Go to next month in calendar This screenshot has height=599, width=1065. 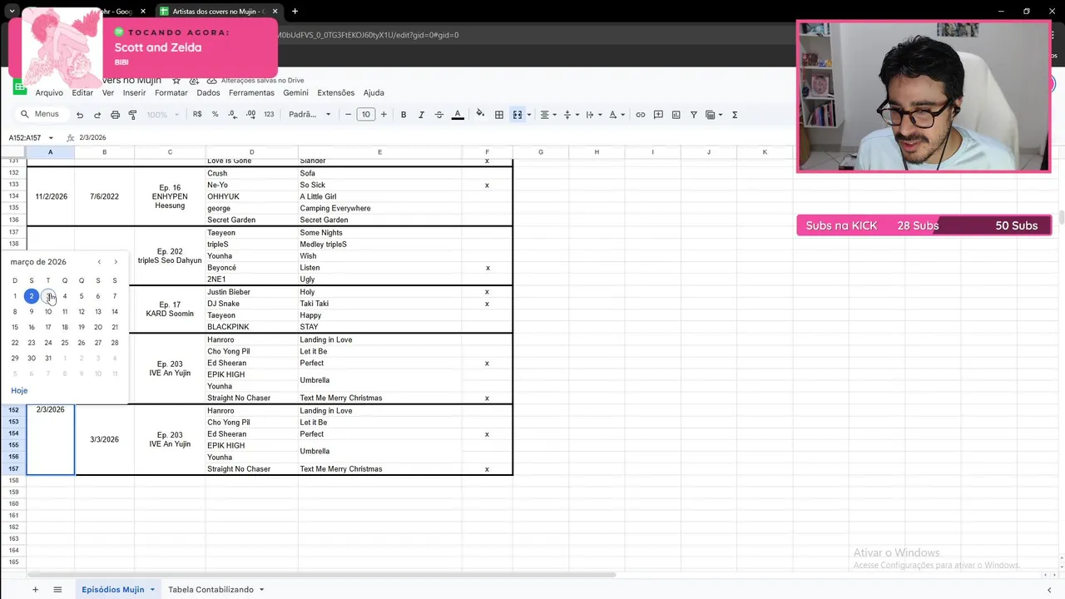(116, 262)
